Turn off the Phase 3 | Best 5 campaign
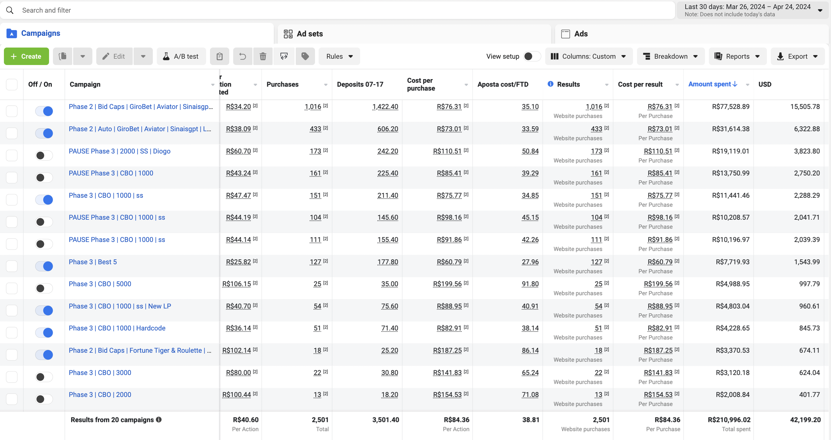831x440 pixels. [x=44, y=266]
